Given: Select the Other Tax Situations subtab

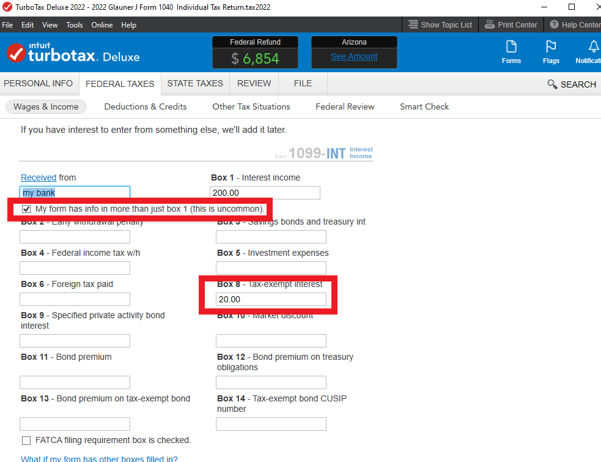Looking at the screenshot, I should [251, 106].
